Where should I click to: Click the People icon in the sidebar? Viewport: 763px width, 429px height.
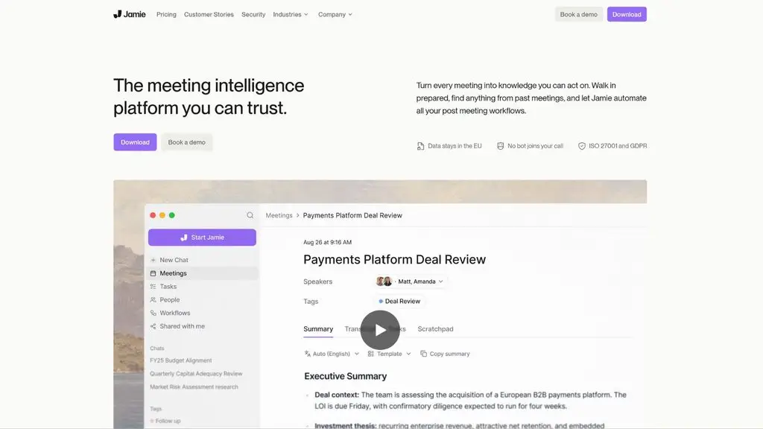153,299
